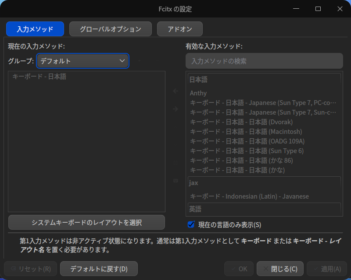
Task: Click the 適用(A) button
Action: coord(327,269)
